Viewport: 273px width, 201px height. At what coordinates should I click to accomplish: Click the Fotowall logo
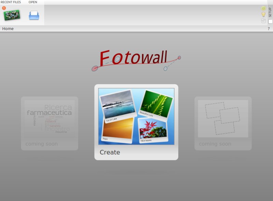(x=136, y=60)
